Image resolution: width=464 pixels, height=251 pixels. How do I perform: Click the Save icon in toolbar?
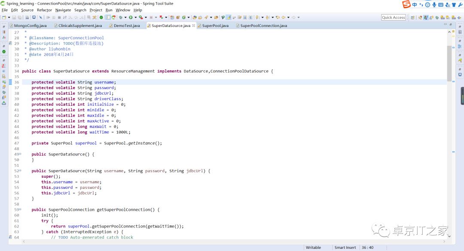[14, 18]
